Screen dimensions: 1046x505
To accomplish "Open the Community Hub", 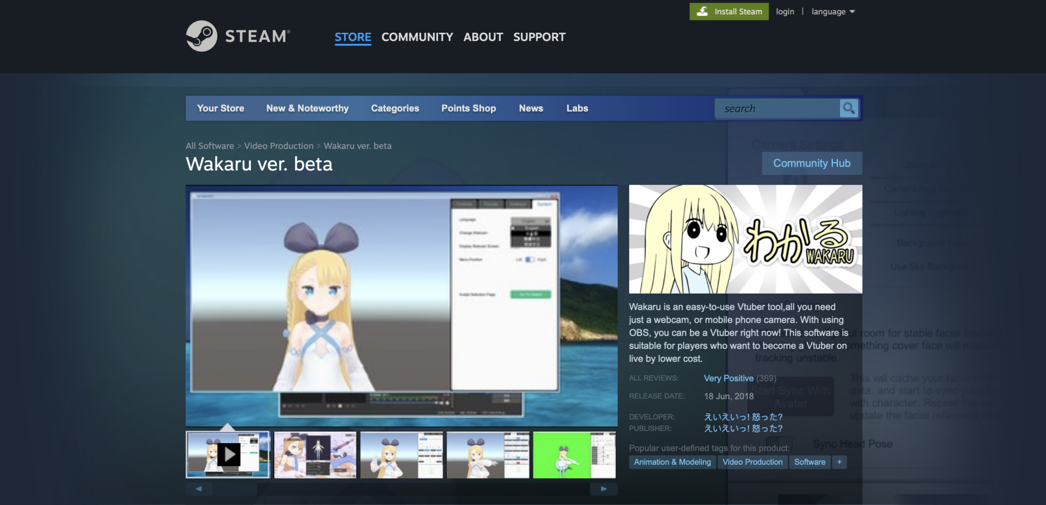I will [x=812, y=163].
